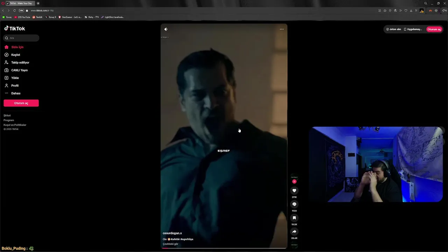Viewport: 448px width, 252px height.
Task: Click the snapshot camera icon in the toolbar
Action: 385,10
